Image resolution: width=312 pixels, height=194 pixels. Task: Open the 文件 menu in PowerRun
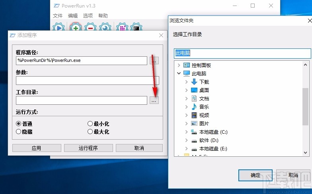click(58, 16)
